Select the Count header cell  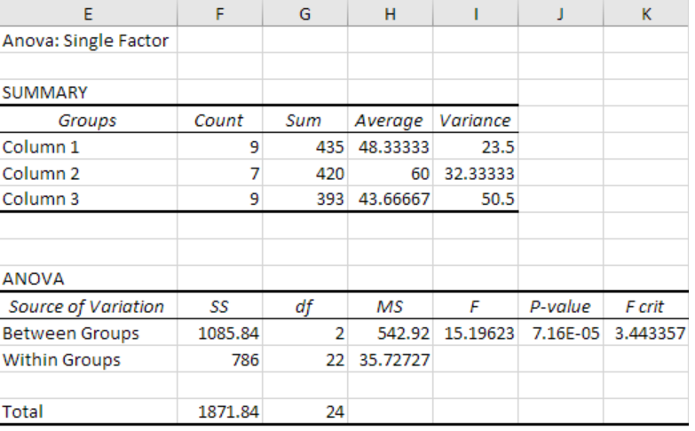pos(220,120)
